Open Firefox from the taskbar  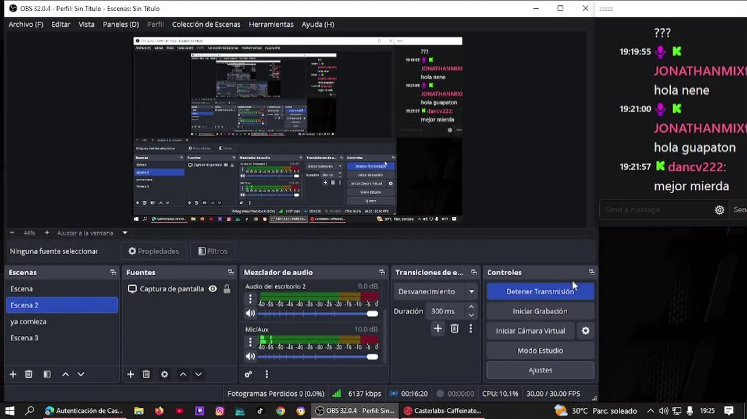click(x=159, y=411)
